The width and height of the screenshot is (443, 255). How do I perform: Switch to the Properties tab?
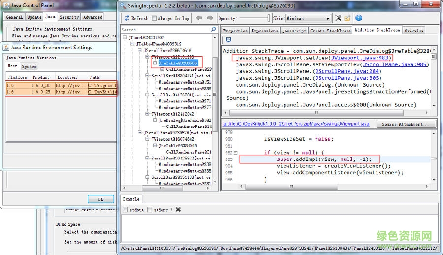click(235, 31)
